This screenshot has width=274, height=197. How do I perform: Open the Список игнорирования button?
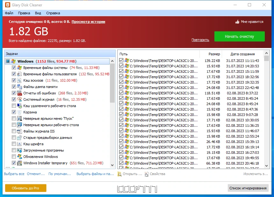[x=248, y=188]
